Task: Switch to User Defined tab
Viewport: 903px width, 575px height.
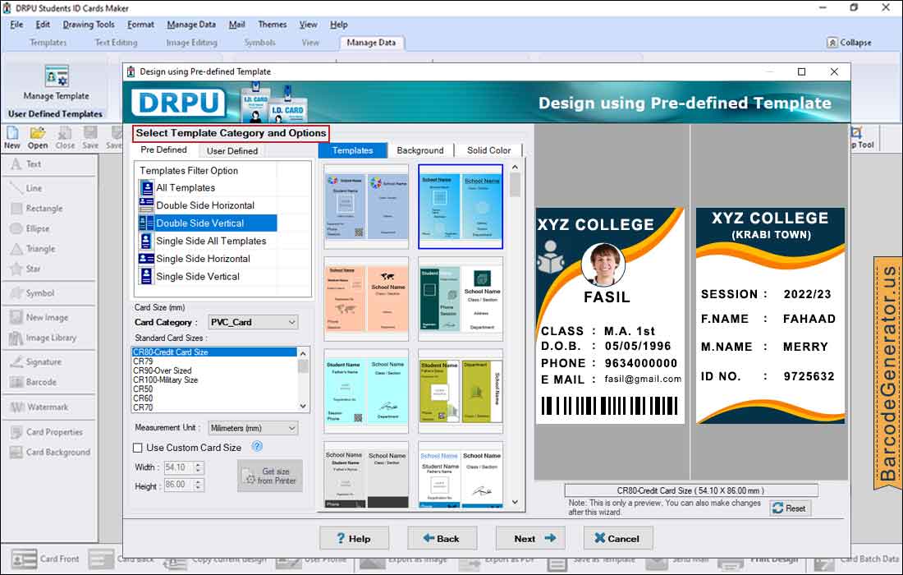Action: [x=232, y=151]
